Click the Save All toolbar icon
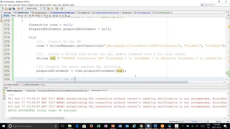This screenshot has width=230, height=129. pyautogui.click(x=14, y=9)
